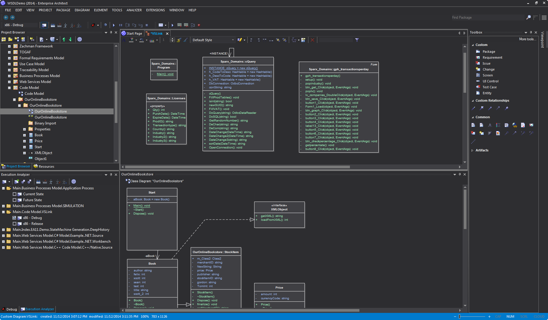Select the Hyperlink globe tool in Common
This screenshot has height=320, width=548.
514,125
